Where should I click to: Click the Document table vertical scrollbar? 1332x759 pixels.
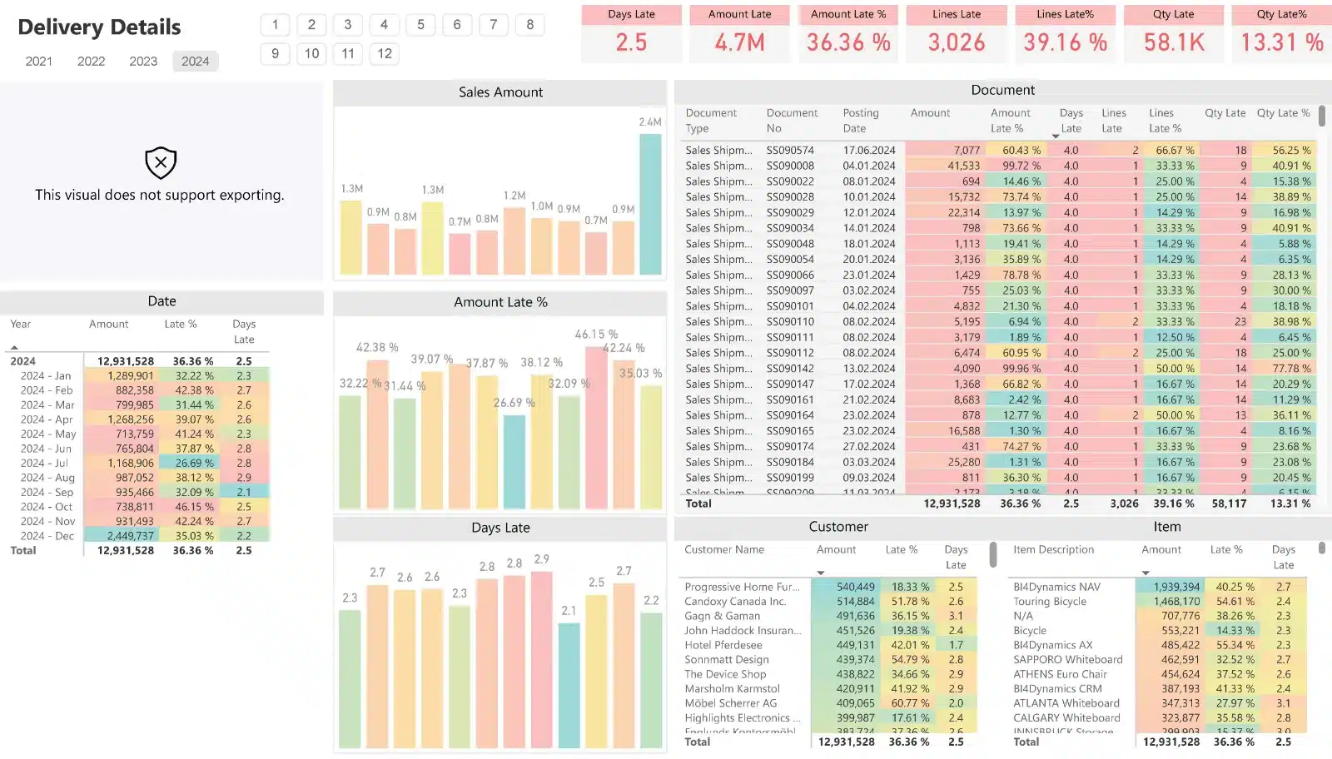[x=1321, y=117]
